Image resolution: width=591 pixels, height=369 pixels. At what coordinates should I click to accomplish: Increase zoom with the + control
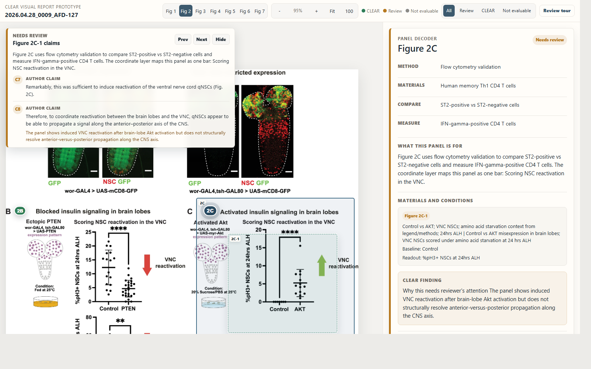click(316, 11)
